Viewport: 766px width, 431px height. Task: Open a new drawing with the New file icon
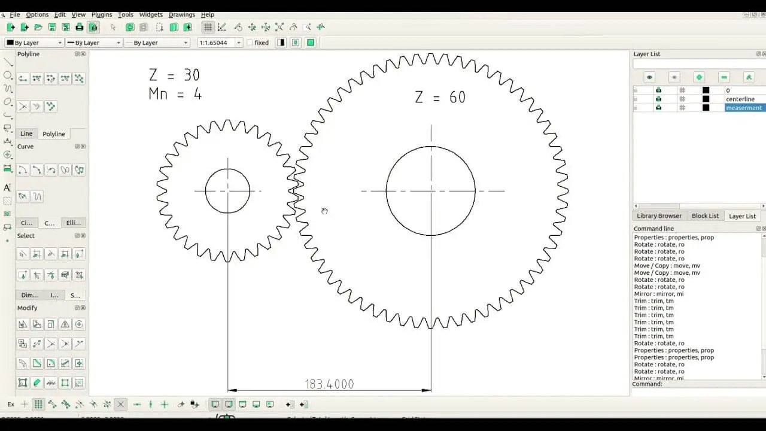(x=10, y=27)
